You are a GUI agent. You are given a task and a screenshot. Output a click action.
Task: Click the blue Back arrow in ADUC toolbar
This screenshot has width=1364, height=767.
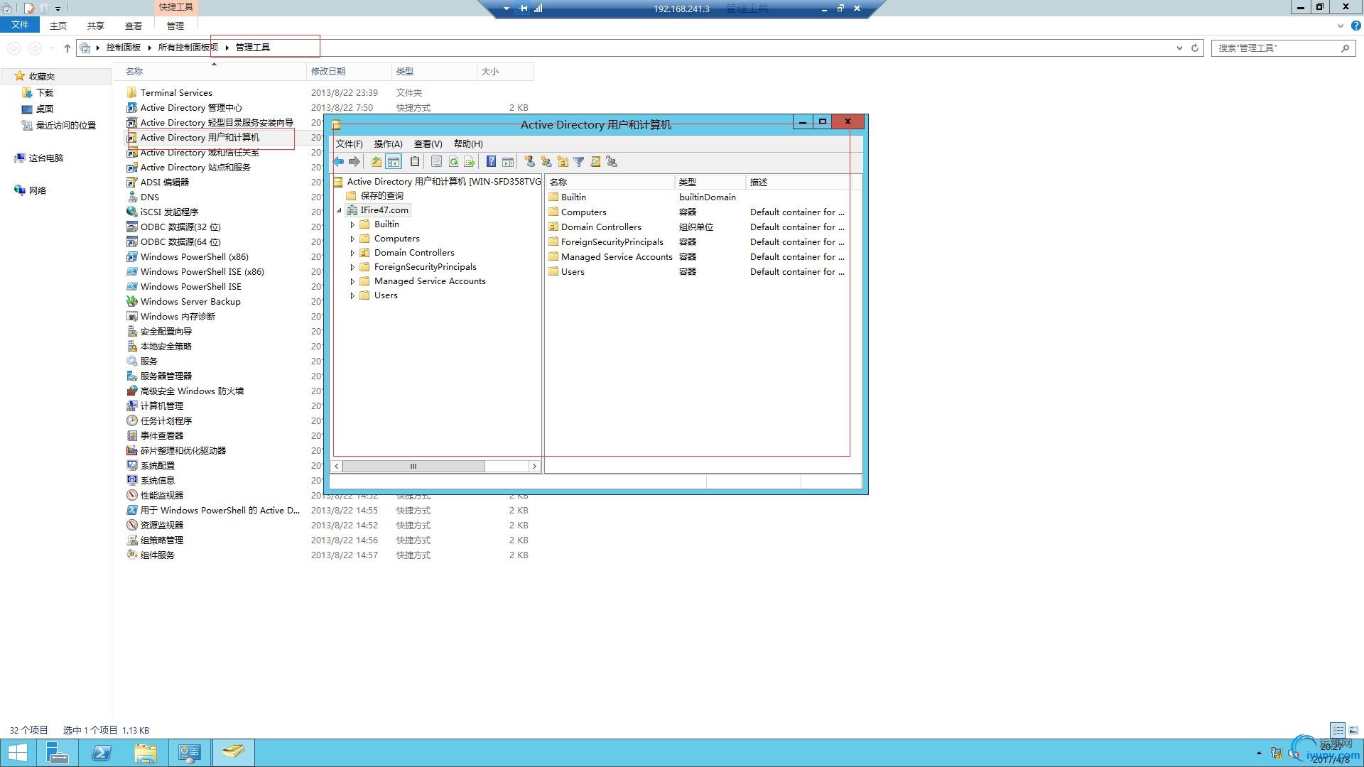click(339, 162)
